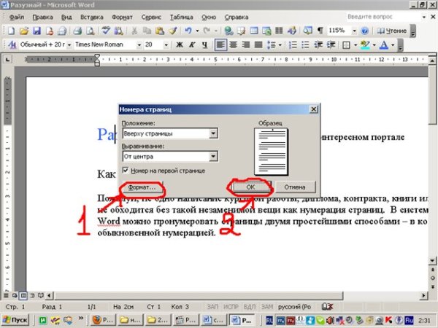Toggle right alignment button
Image resolution: width=438 pixels, height=328 pixels.
[x=246, y=45]
